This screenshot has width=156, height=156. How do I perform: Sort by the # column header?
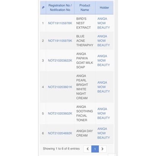[x=43, y=8]
